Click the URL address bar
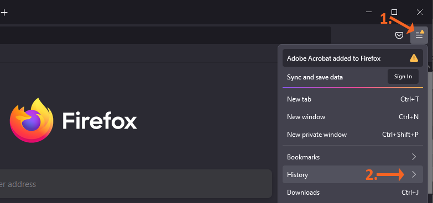This screenshot has width=433, height=203. point(165,35)
